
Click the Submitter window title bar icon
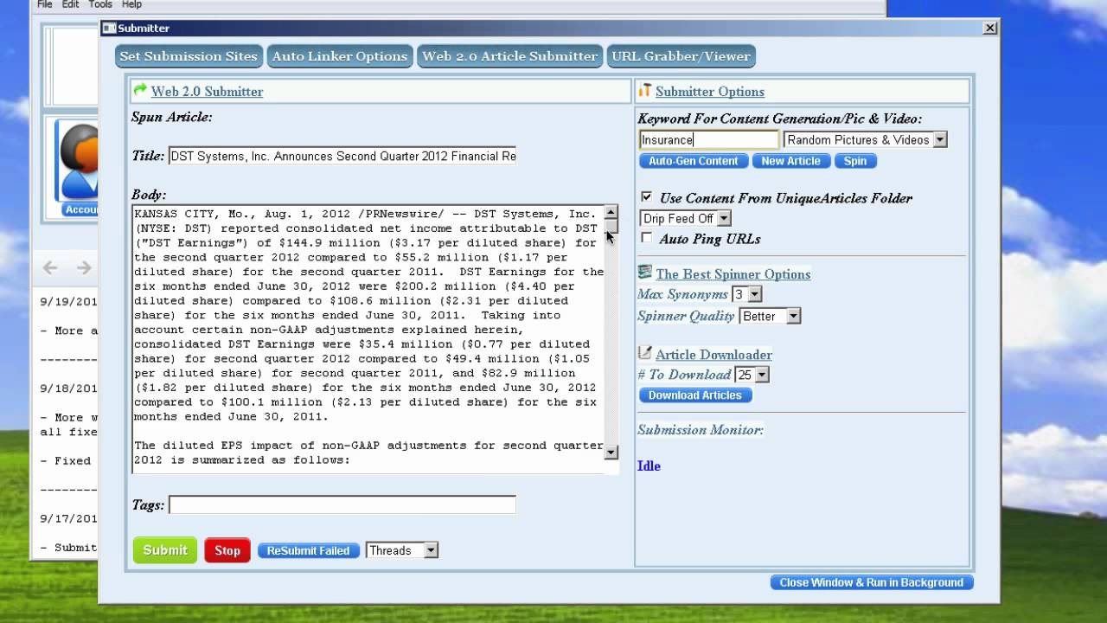click(109, 28)
